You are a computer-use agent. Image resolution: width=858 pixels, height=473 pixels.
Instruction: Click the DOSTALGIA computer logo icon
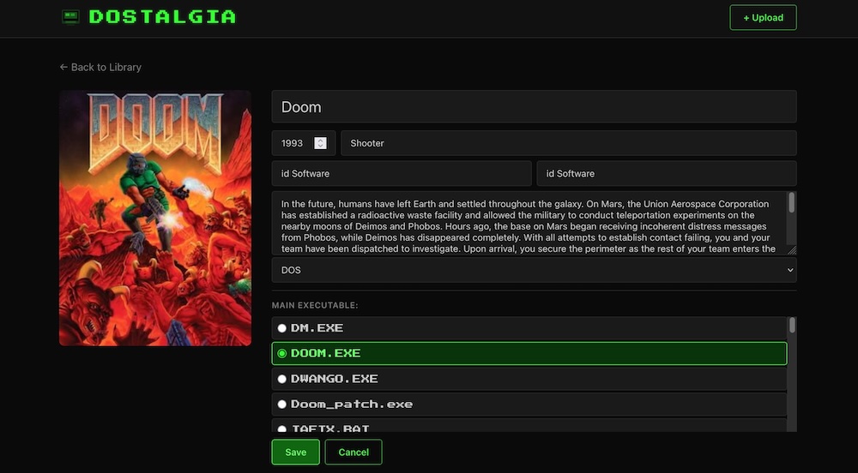tap(70, 17)
